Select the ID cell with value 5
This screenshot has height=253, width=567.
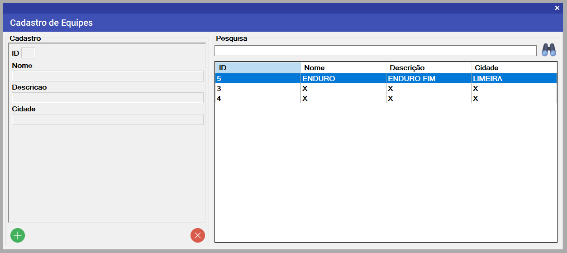coord(257,78)
